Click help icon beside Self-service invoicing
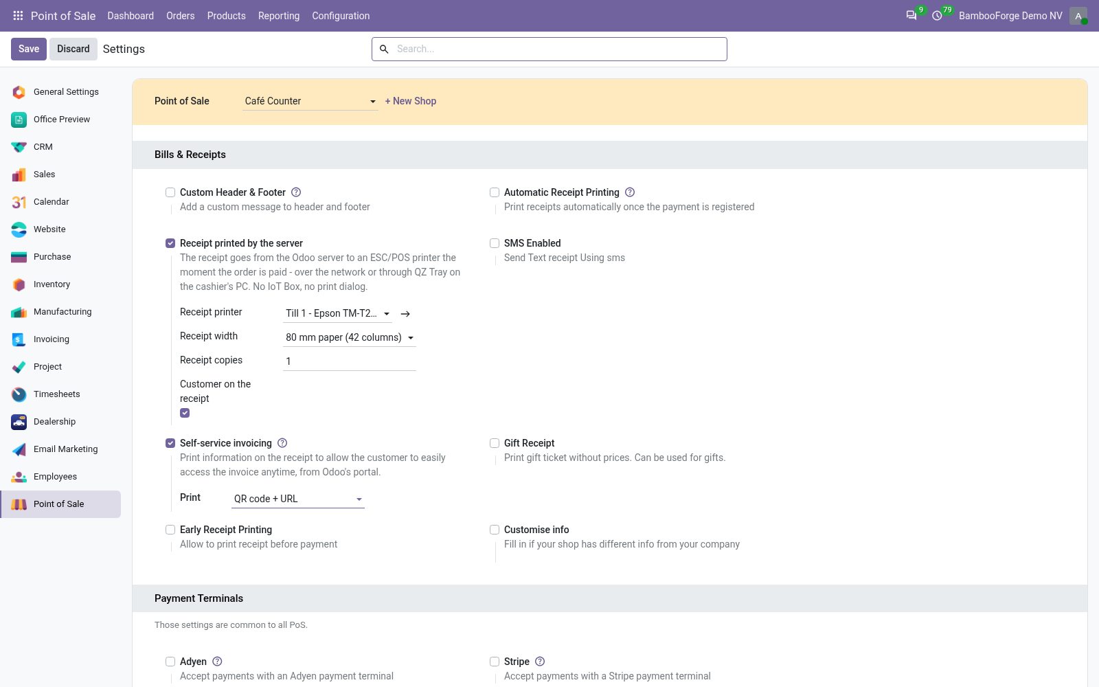The image size is (1099, 687). pyautogui.click(x=282, y=443)
